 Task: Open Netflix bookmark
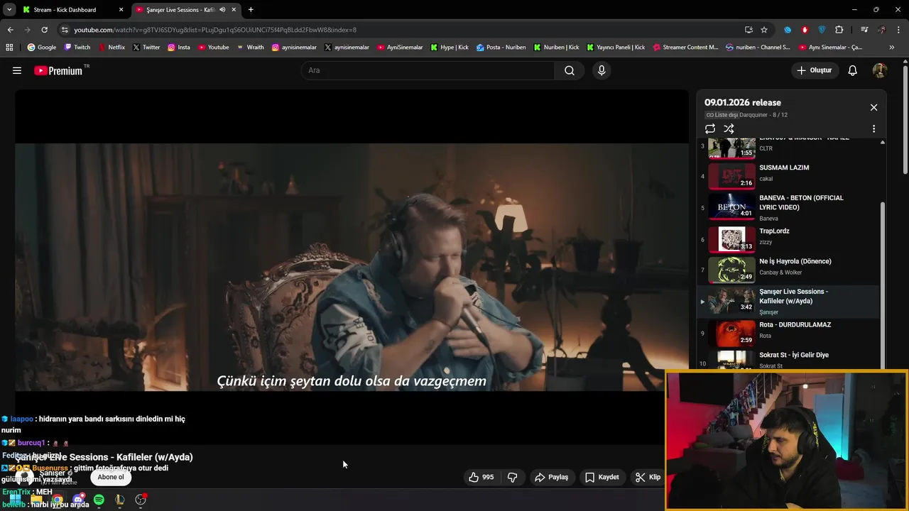(111, 48)
